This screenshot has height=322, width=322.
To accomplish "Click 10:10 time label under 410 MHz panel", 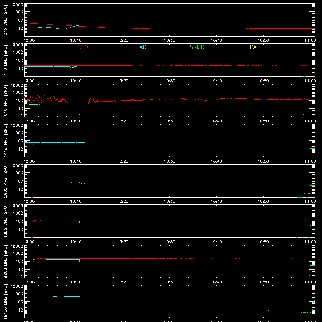I will pyautogui.click(x=76, y=81).
